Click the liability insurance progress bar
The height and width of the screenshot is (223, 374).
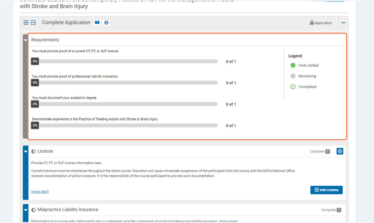[x=124, y=83]
